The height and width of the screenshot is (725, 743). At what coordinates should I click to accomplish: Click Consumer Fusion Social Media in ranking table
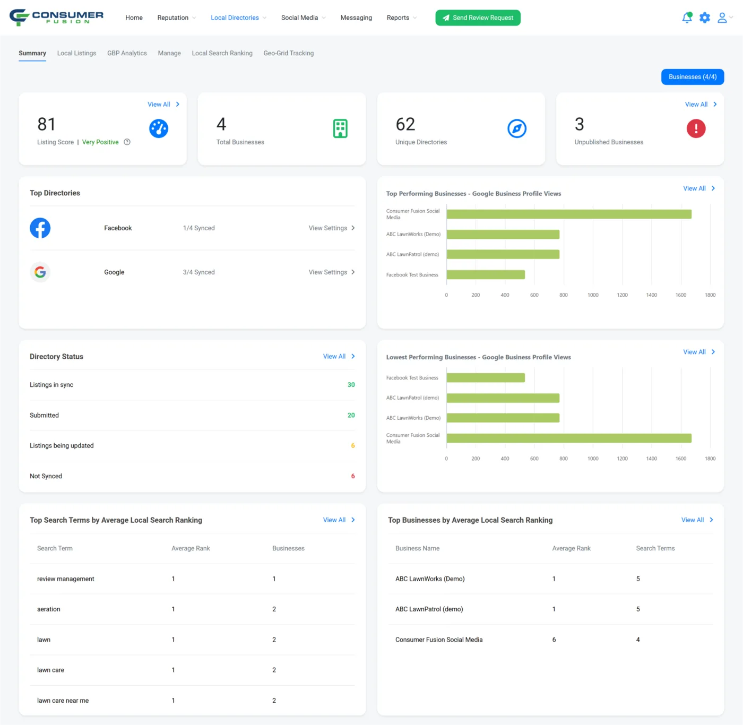(439, 640)
